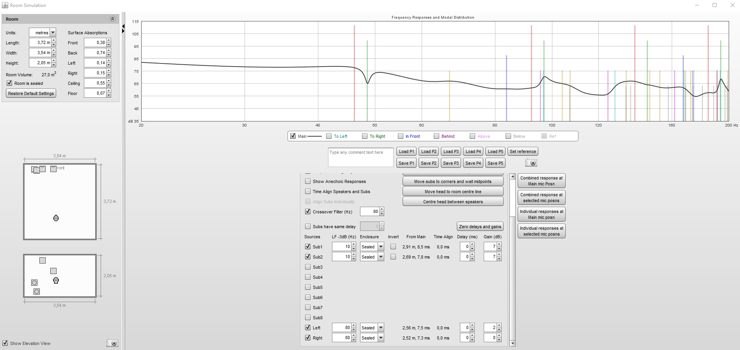
Task: Enable the To Right trace
Action: [x=365, y=136]
